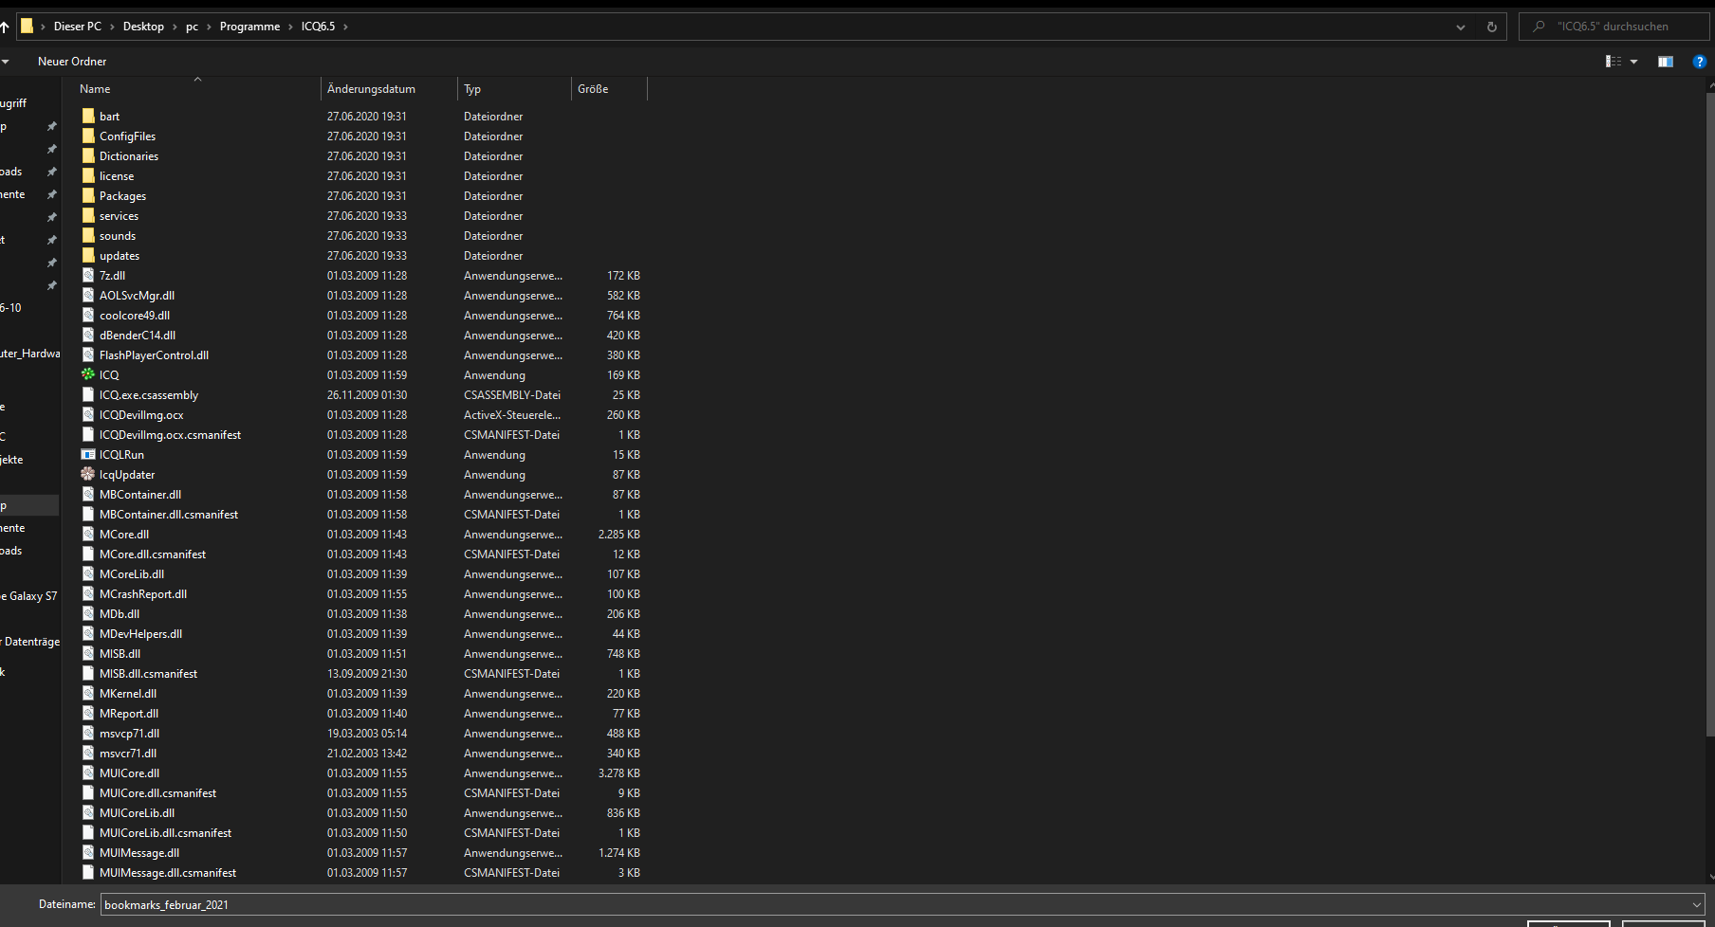Click the help question mark icon
The height and width of the screenshot is (927, 1715).
1699,62
